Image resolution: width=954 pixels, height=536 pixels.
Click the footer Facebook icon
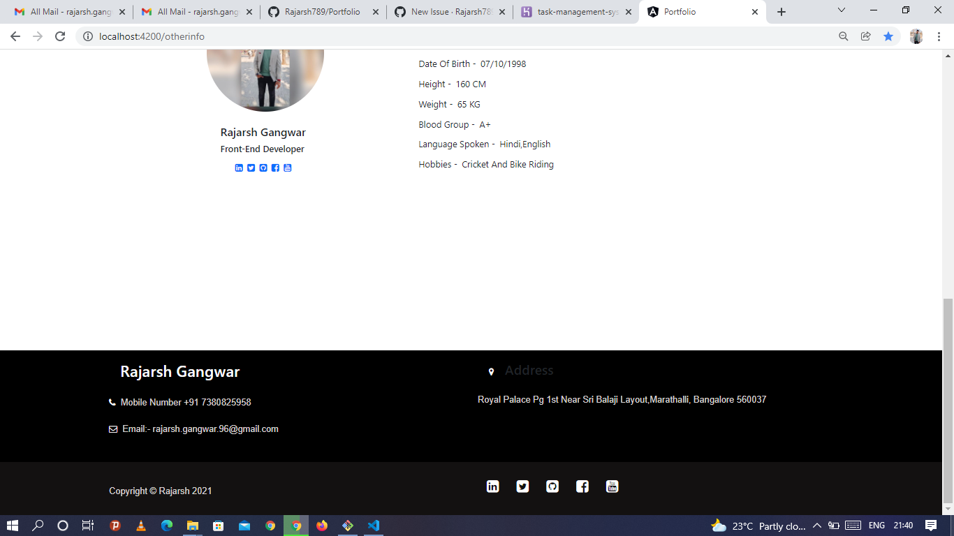point(582,486)
